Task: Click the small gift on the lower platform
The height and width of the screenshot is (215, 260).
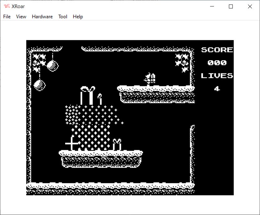Action: click(x=117, y=145)
